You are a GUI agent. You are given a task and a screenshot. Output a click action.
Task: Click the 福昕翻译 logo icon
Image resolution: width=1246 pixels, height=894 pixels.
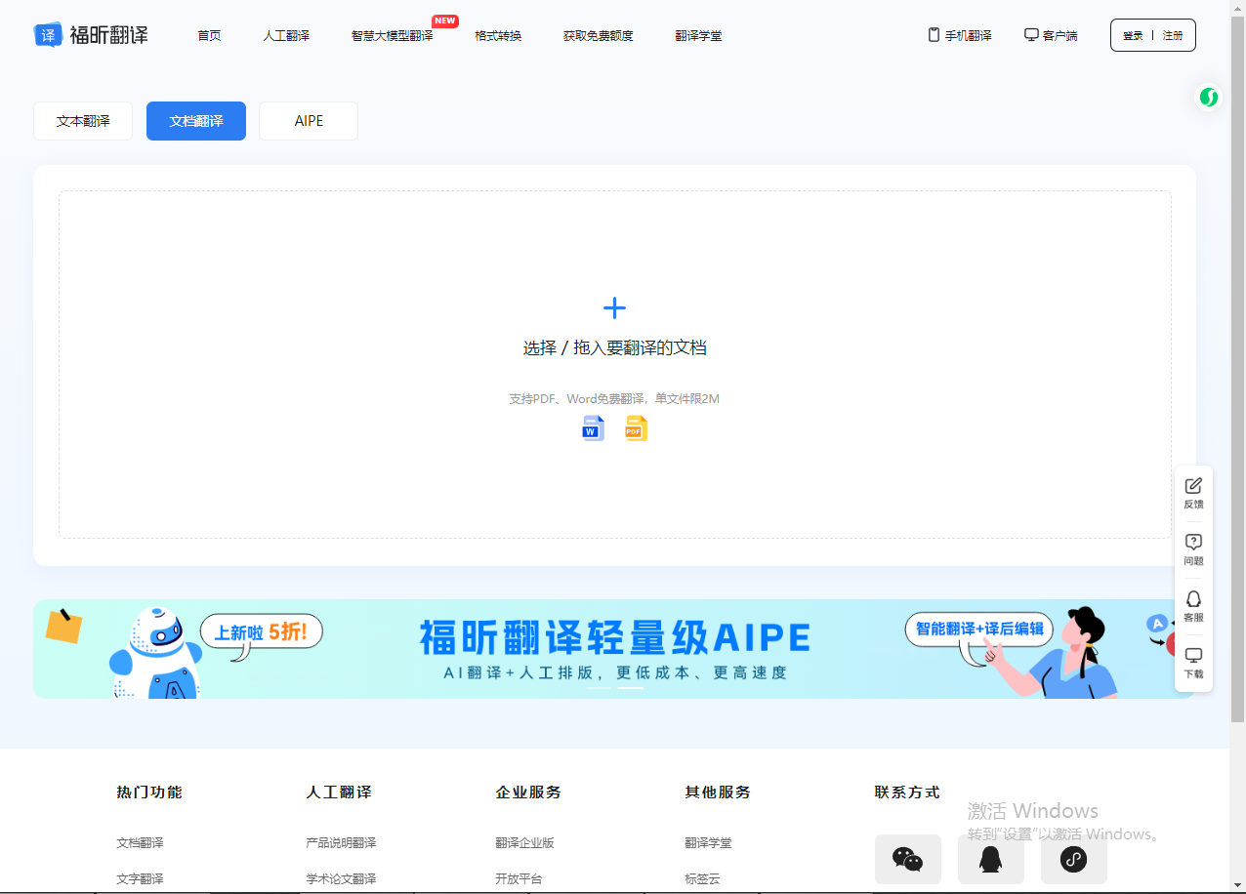(x=48, y=34)
